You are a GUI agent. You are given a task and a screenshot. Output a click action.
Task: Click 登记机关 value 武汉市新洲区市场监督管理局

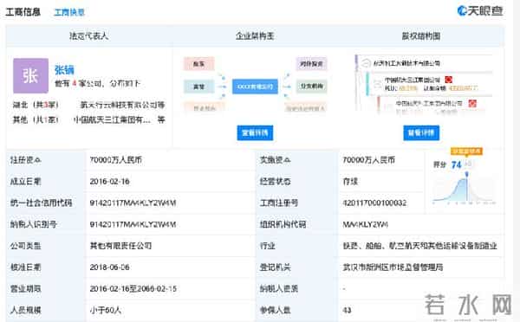coord(393,267)
